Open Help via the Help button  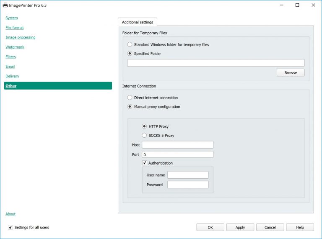pyautogui.click(x=300, y=227)
